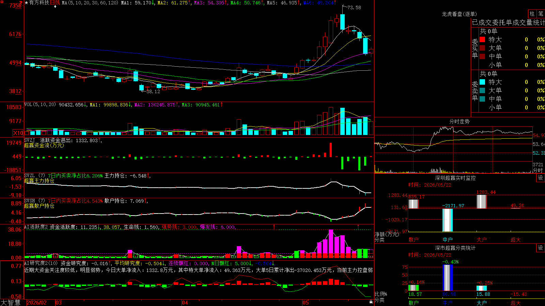Click the AI研究度2(10) indicator name
Image resolution: width=545 pixels, height=306 pixels.
pyautogui.click(x=41, y=263)
